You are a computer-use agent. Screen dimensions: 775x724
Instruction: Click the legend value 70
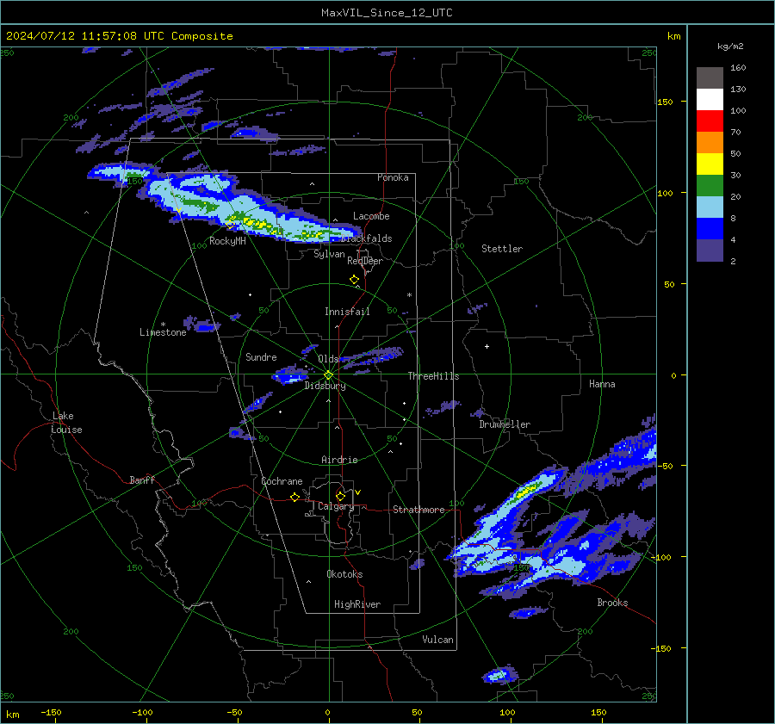[735, 132]
